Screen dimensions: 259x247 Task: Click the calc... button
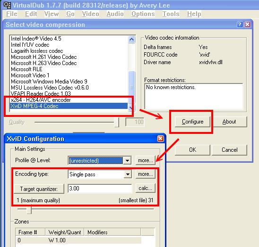[146, 188]
